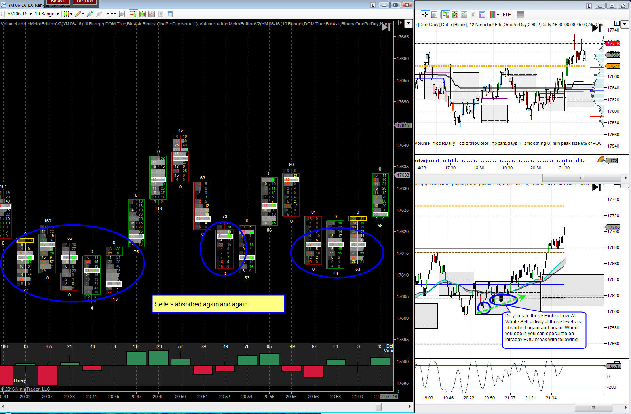Click the zoom in icon

pos(90,14)
